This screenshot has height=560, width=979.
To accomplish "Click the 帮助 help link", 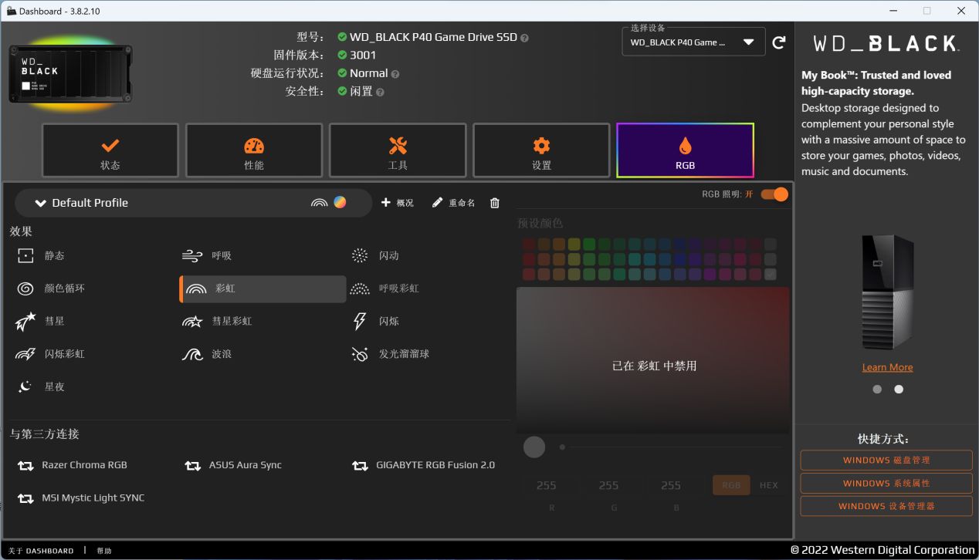I will click(104, 551).
